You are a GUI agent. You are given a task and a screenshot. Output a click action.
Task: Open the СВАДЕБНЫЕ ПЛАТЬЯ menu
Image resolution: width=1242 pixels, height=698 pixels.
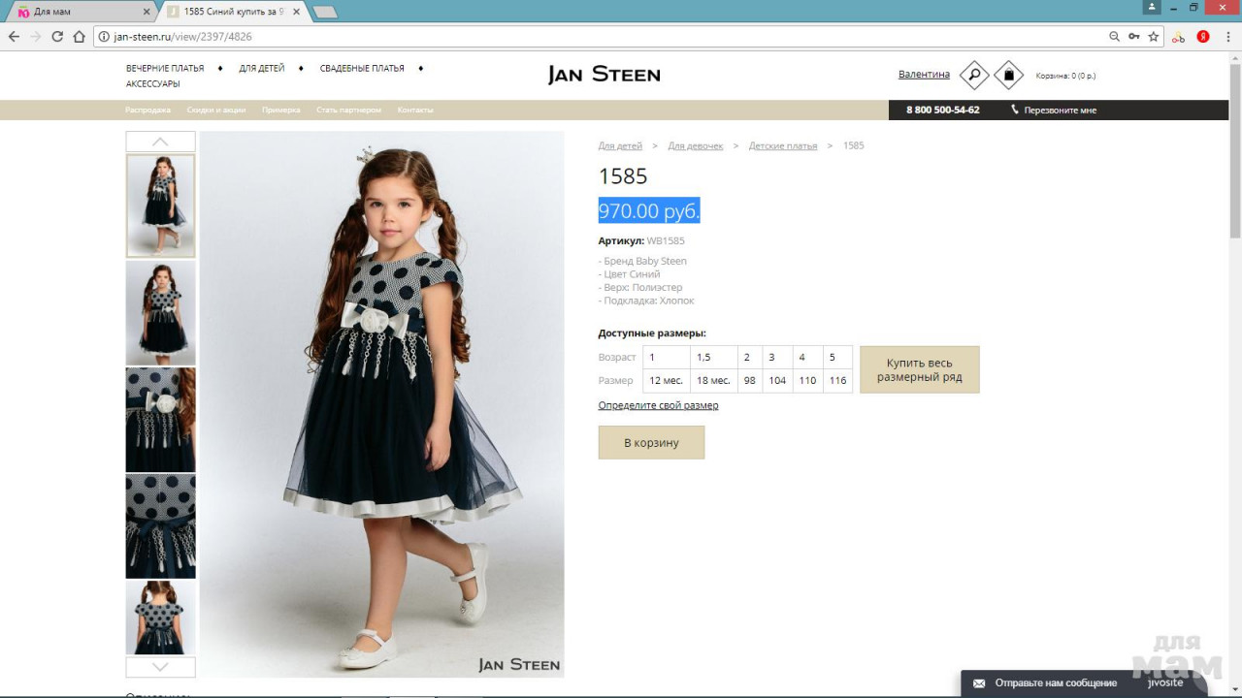tap(362, 69)
